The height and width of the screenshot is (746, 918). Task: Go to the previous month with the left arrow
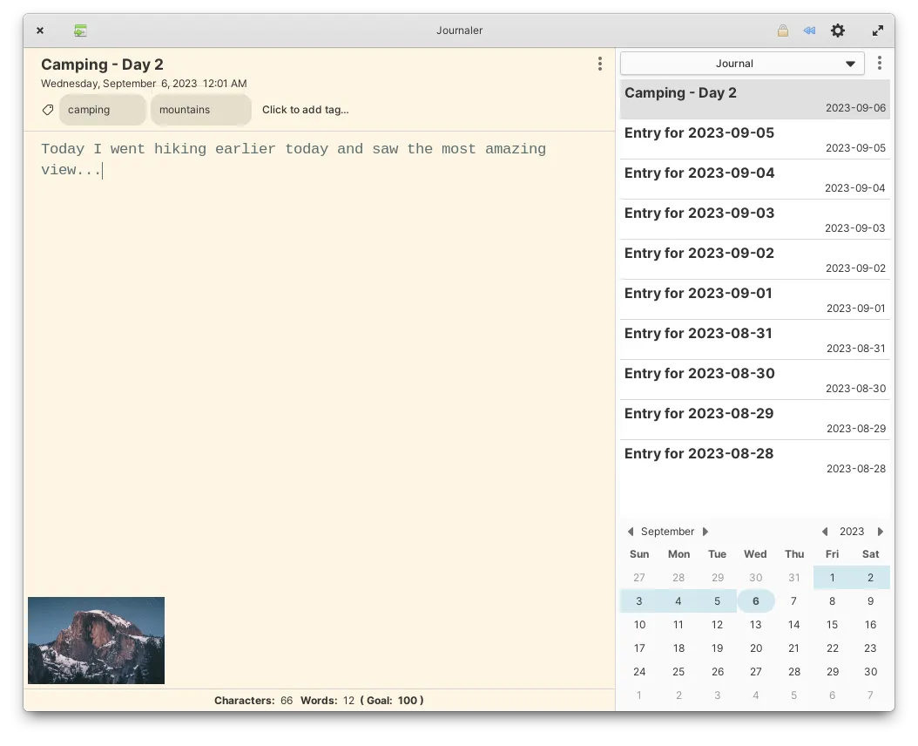pos(630,531)
